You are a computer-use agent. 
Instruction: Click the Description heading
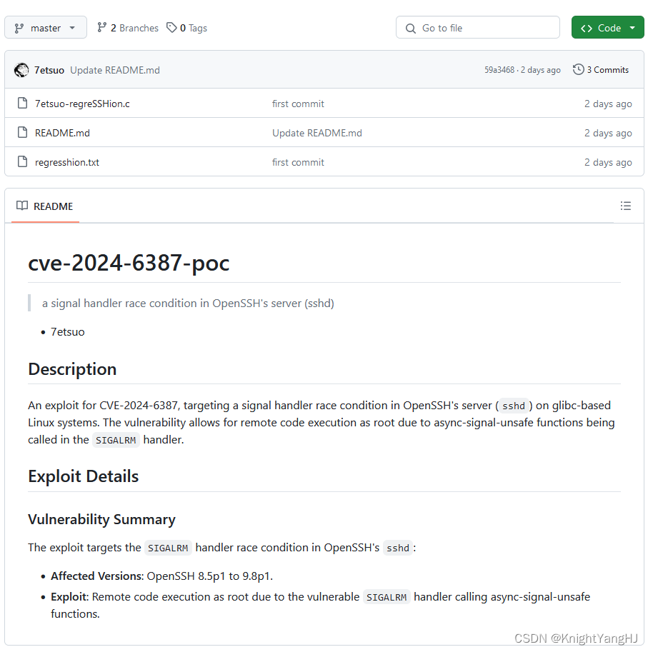click(72, 368)
